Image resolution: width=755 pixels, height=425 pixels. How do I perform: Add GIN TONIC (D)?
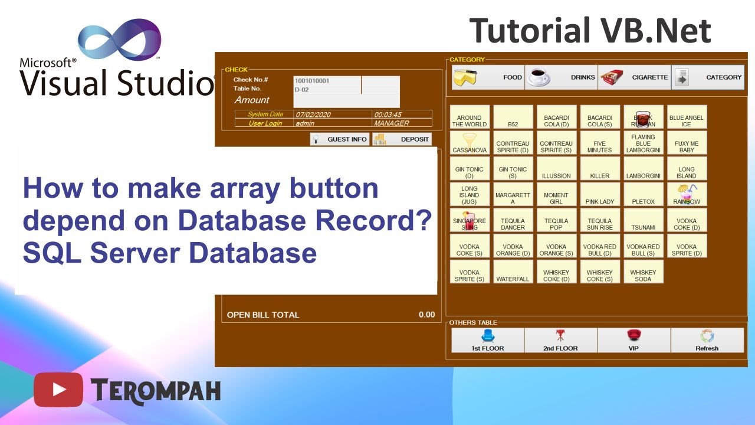[x=470, y=168]
